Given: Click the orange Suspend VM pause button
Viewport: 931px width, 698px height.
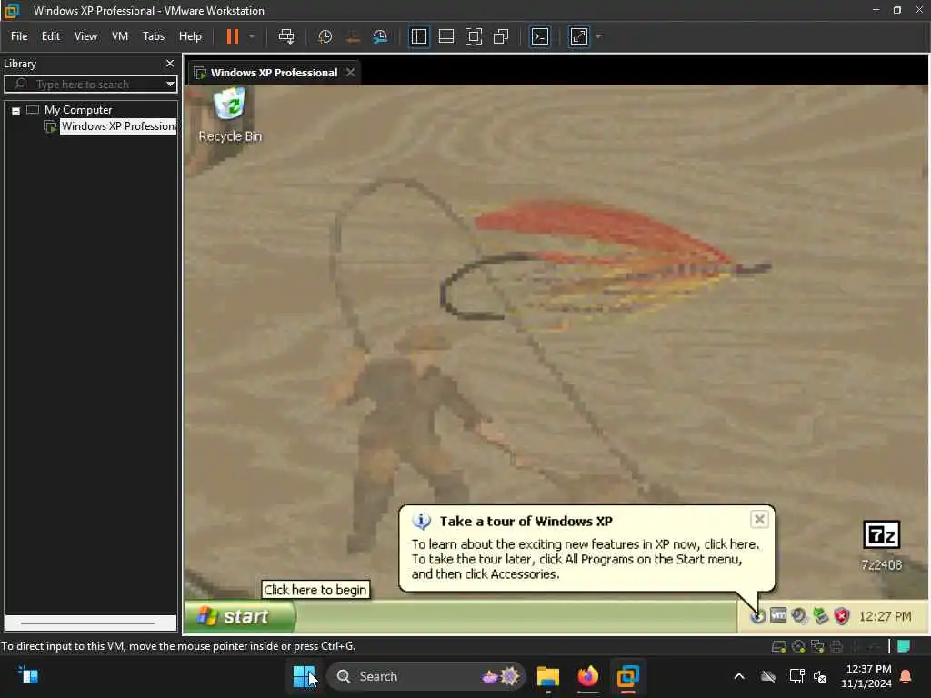Looking at the screenshot, I should pyautogui.click(x=232, y=36).
